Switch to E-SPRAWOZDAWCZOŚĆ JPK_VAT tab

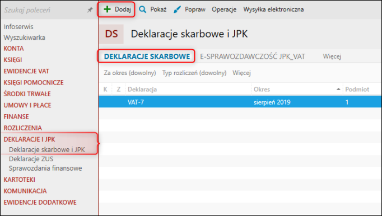(x=253, y=57)
